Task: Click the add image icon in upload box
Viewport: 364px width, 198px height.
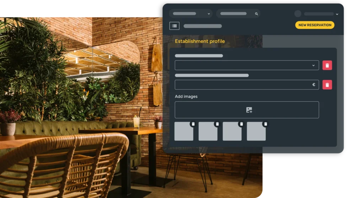Action: (x=249, y=110)
